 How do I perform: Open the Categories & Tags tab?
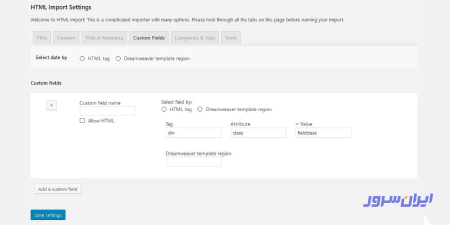pos(194,38)
